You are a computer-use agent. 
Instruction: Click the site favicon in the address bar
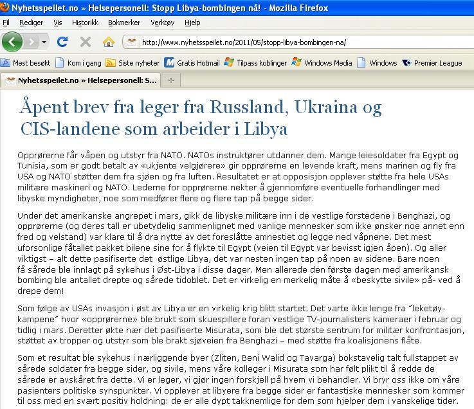pos(131,42)
